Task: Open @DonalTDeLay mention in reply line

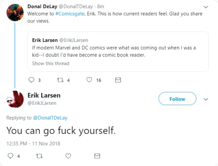Action: tap(50, 118)
